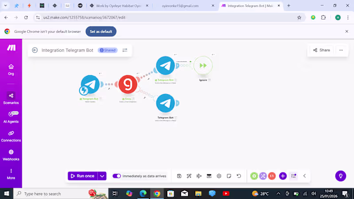354x199 pixels.
Task: Click the magic wand auto-align icon
Action: pyautogui.click(x=189, y=176)
